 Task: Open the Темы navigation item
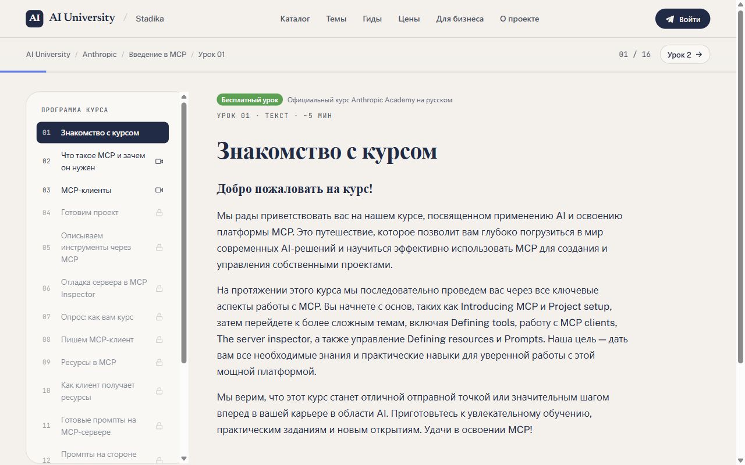click(x=336, y=19)
